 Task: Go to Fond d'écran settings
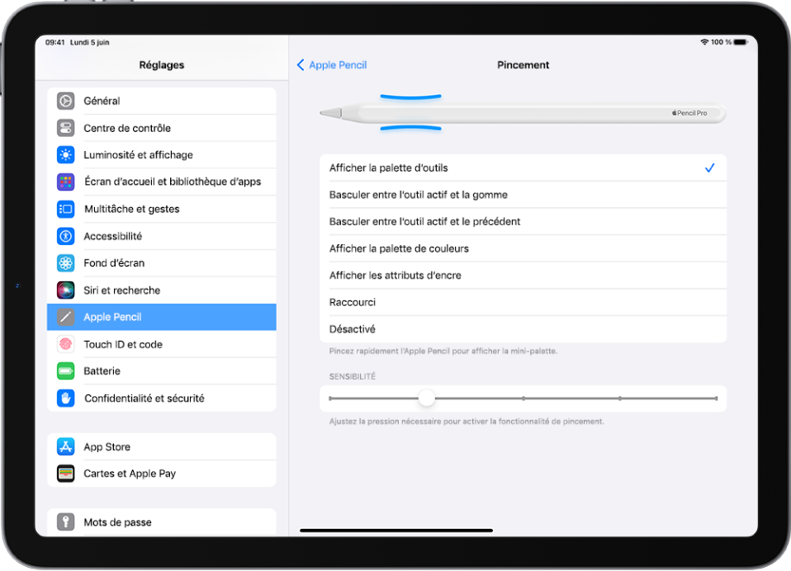point(162,263)
